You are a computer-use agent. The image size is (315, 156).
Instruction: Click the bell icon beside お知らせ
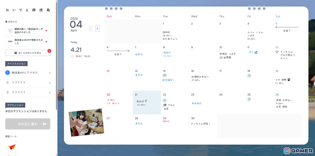click(6, 21)
